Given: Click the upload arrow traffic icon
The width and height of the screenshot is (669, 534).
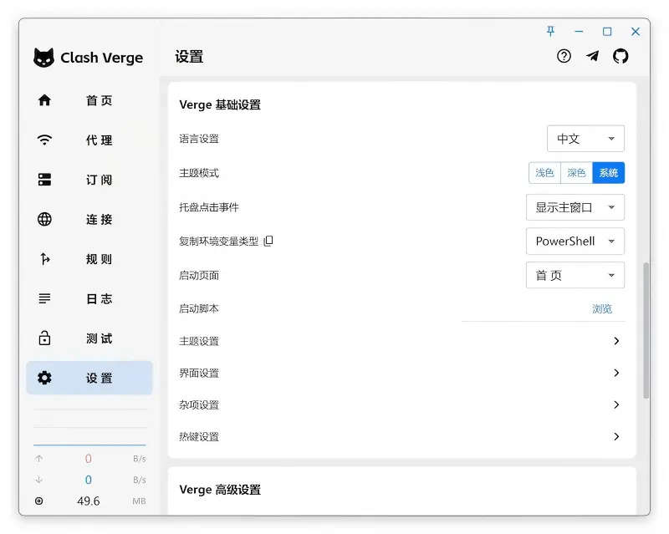Looking at the screenshot, I should point(38,459).
